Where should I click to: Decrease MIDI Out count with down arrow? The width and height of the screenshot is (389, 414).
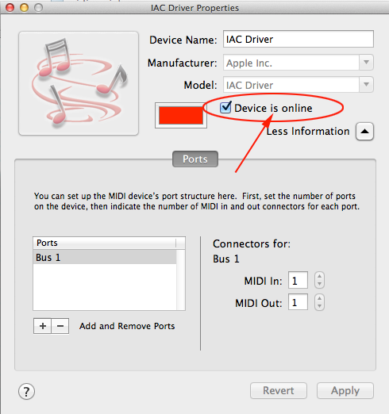click(319, 306)
